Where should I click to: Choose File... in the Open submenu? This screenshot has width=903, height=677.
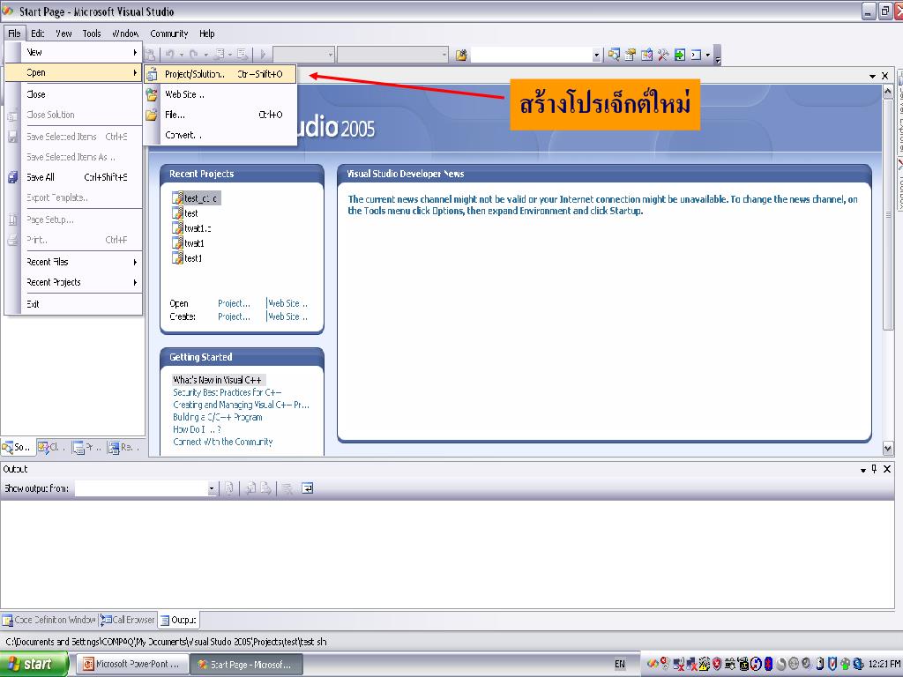[x=220, y=115]
